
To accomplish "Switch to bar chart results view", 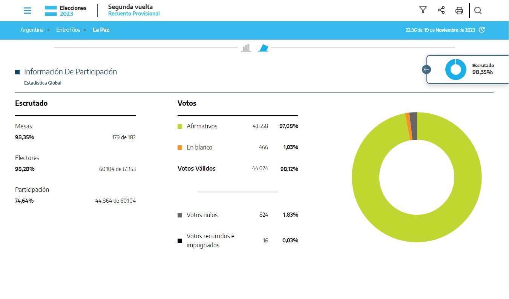I will 246,48.
